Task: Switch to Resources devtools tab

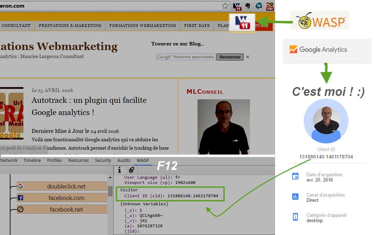Action: coord(78,160)
